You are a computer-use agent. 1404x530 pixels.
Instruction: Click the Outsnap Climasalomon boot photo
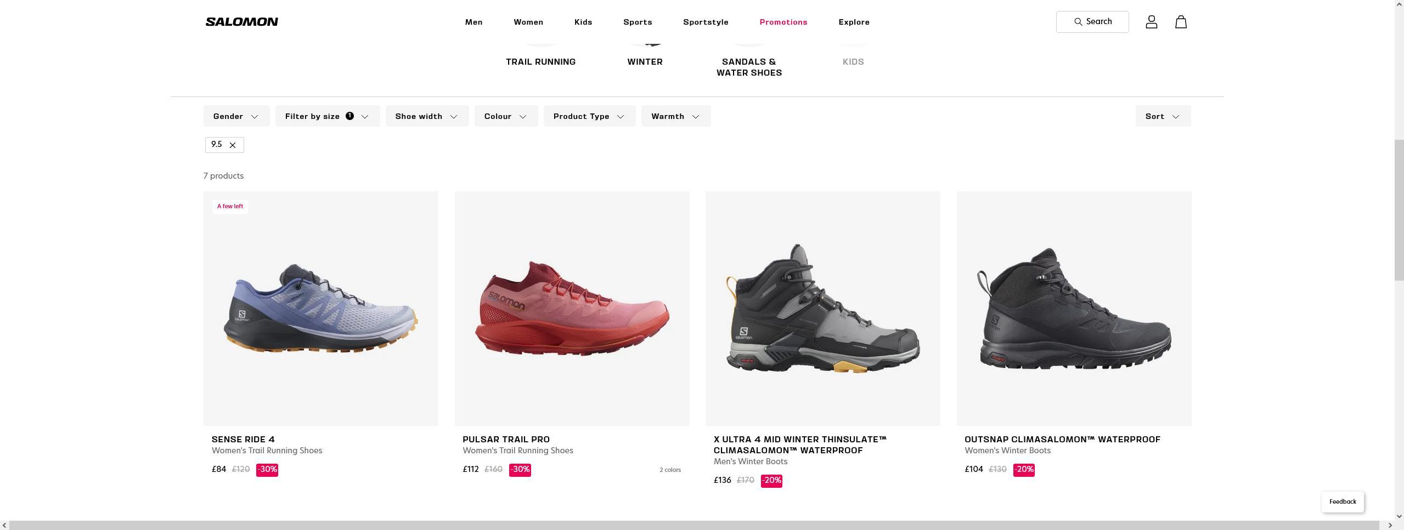(1073, 308)
